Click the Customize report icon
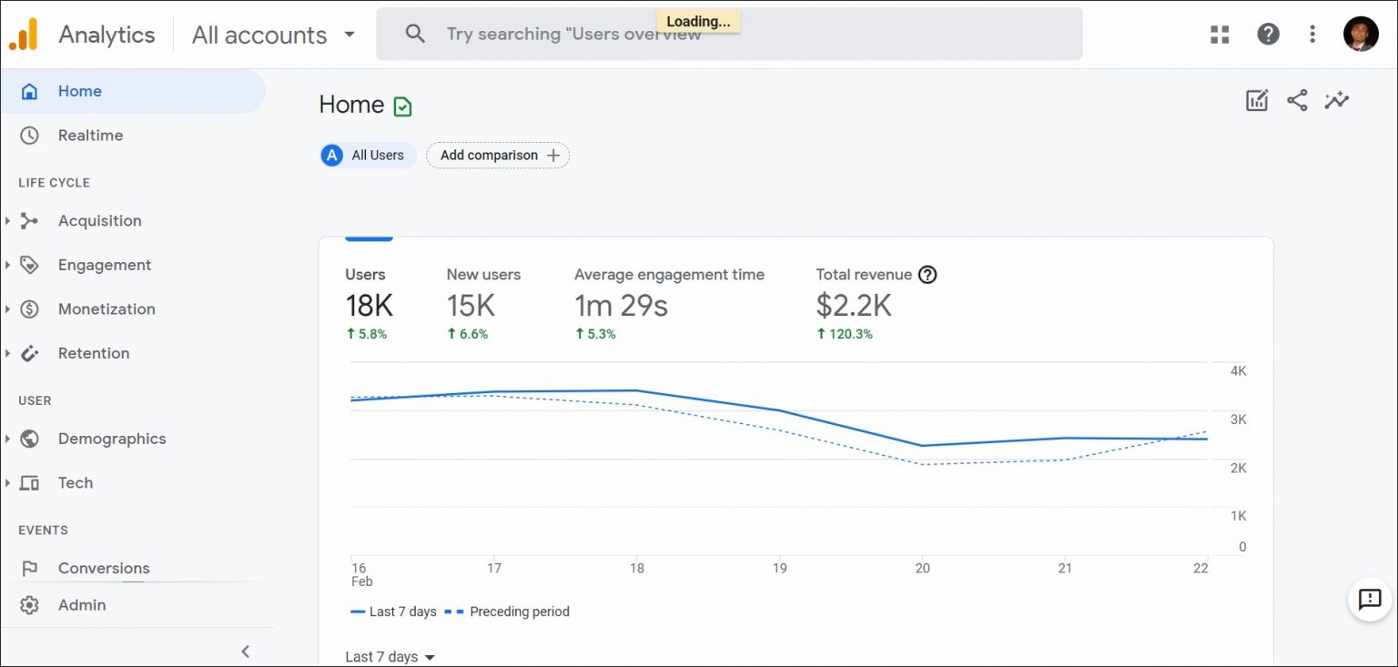 pyautogui.click(x=1257, y=100)
